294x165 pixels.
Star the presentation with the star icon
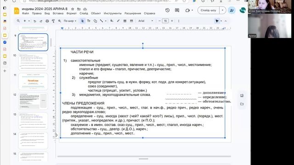pyautogui.click(x=73, y=9)
